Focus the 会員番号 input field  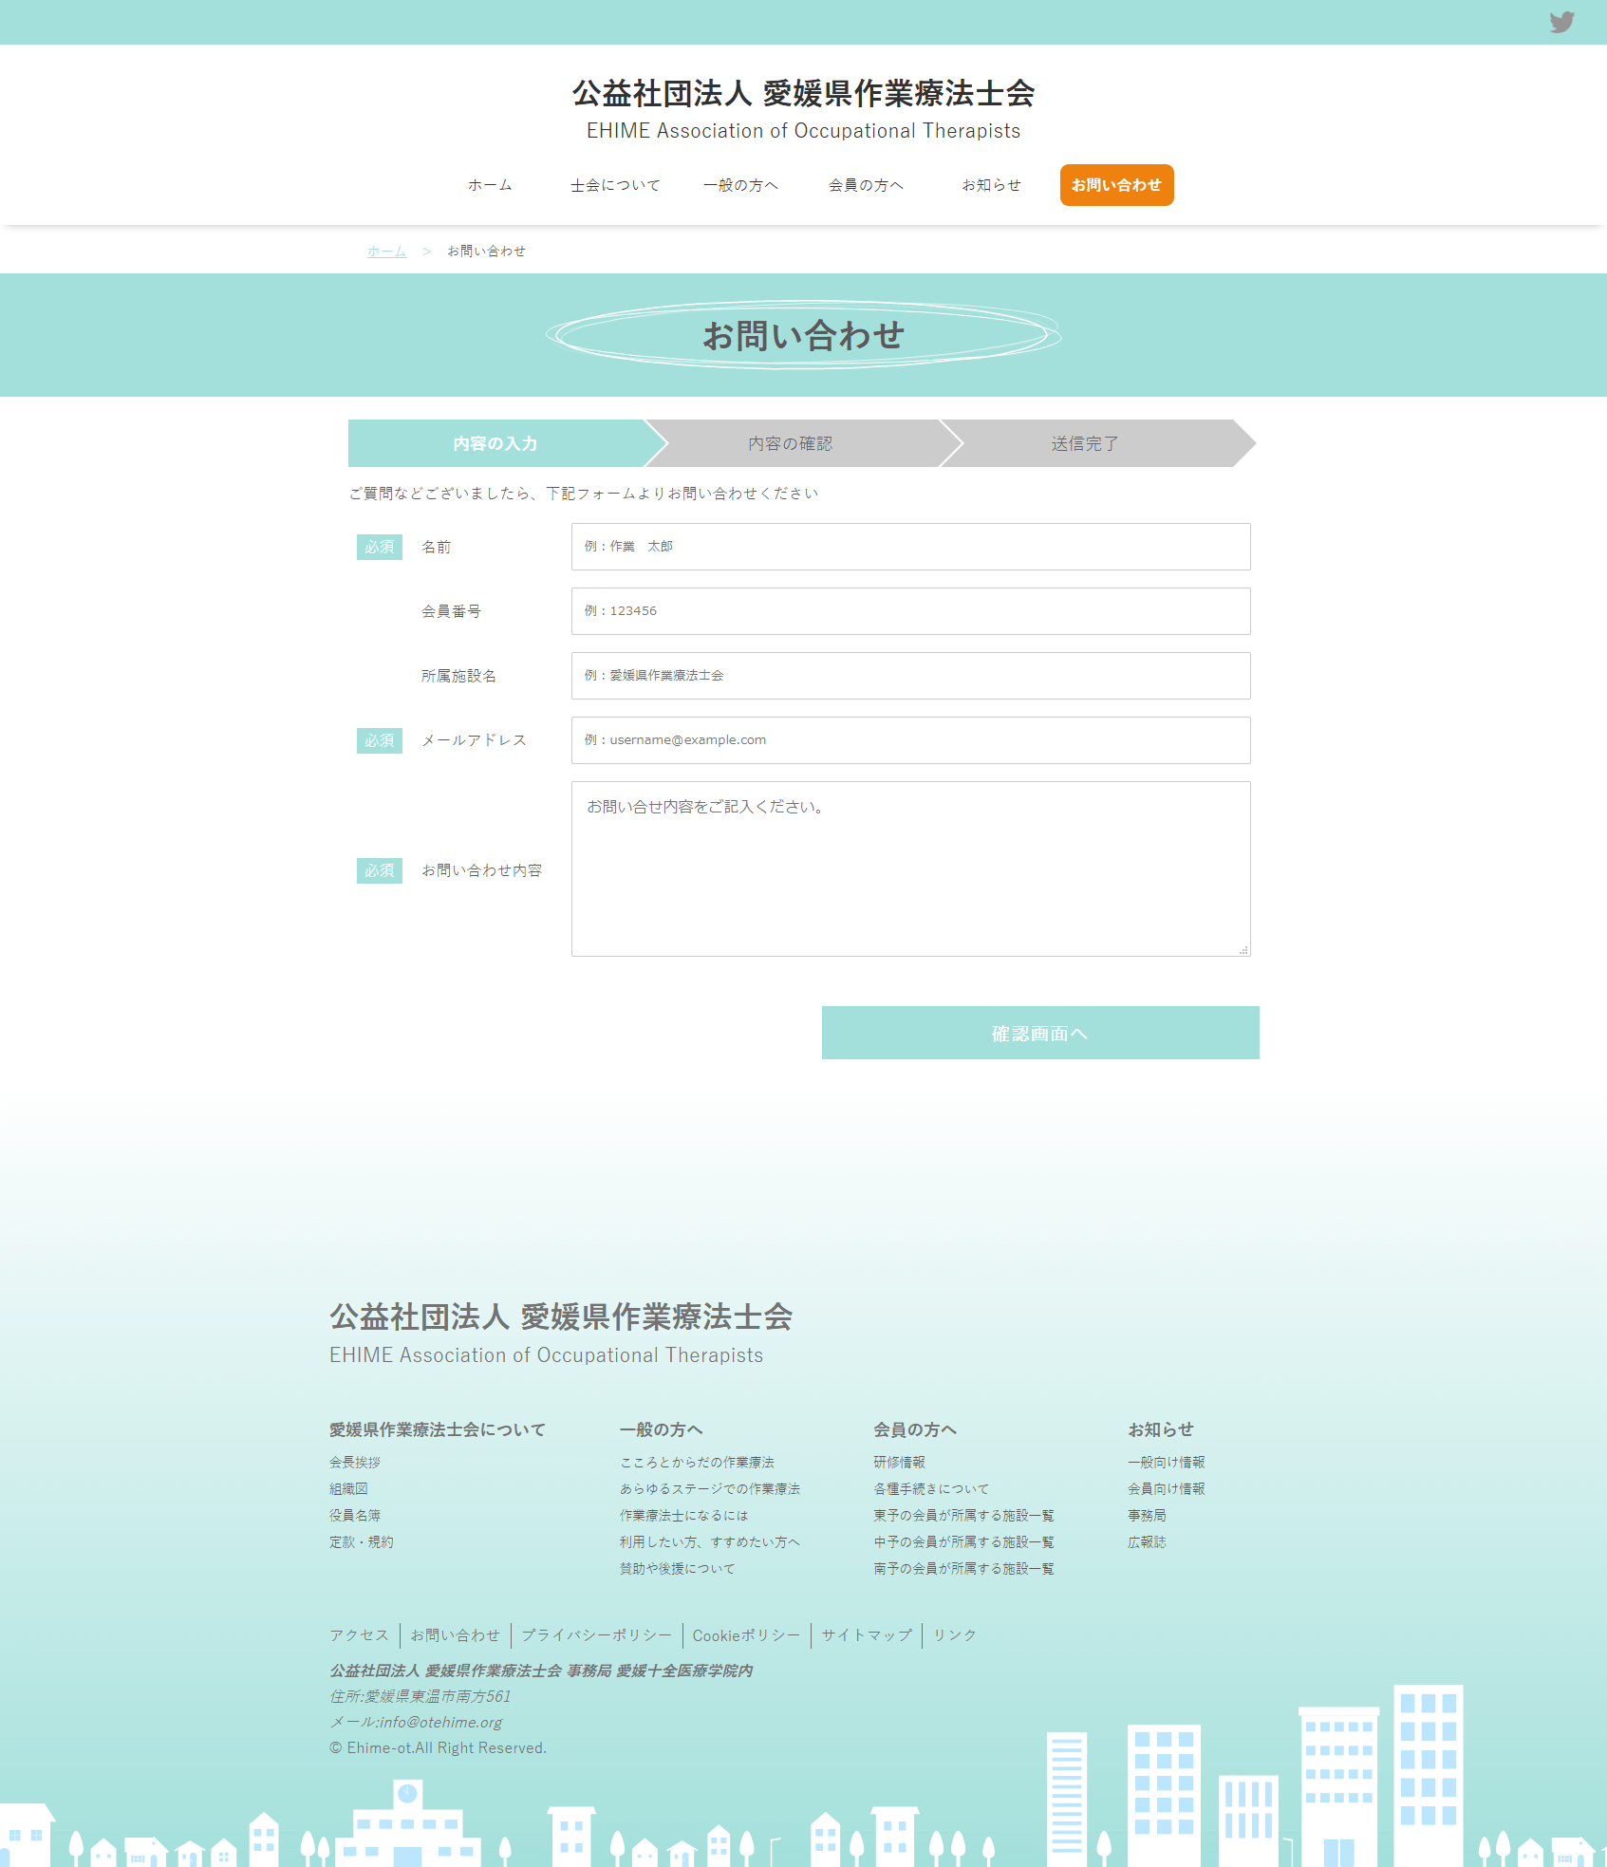click(910, 611)
